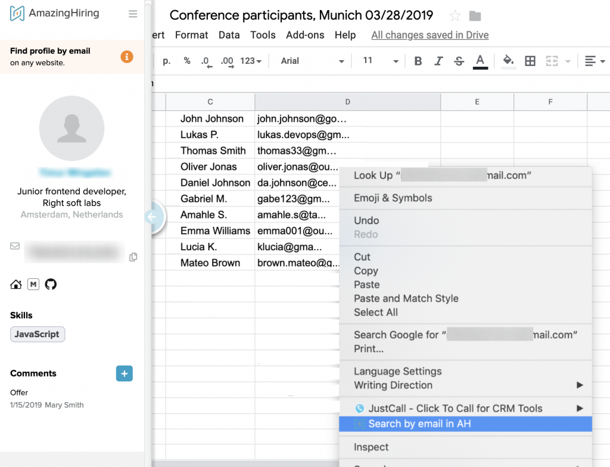Expand Writing Direction submenu
Viewport: 610px width, 467px height.
click(x=465, y=385)
